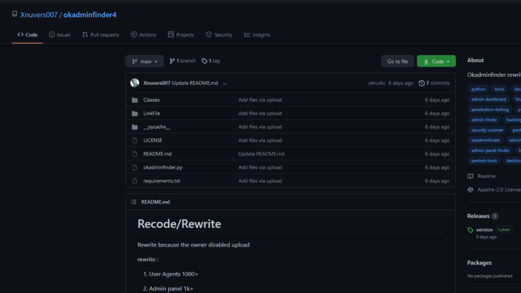This screenshot has width=521, height=293.
Task: Open commit hash c0fcd5c
Action: pyautogui.click(x=377, y=83)
